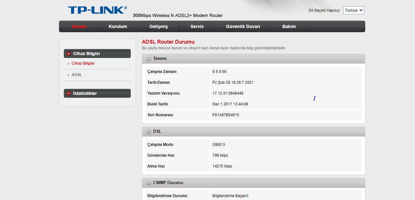Click the serial number F81A67B84015

(x=226, y=115)
